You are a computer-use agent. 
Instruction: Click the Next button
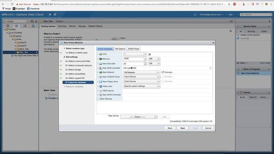[183, 128]
